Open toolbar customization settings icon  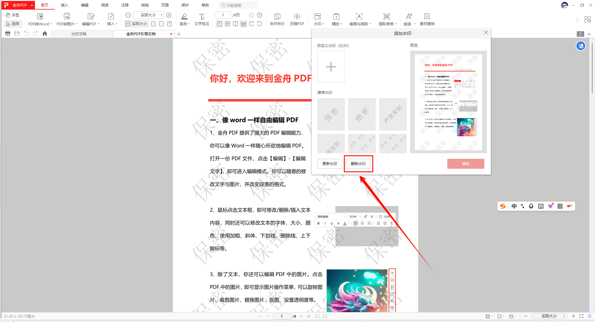[x=588, y=19]
